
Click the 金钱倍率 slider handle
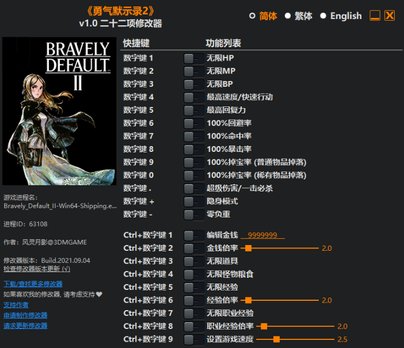[x=248, y=248]
